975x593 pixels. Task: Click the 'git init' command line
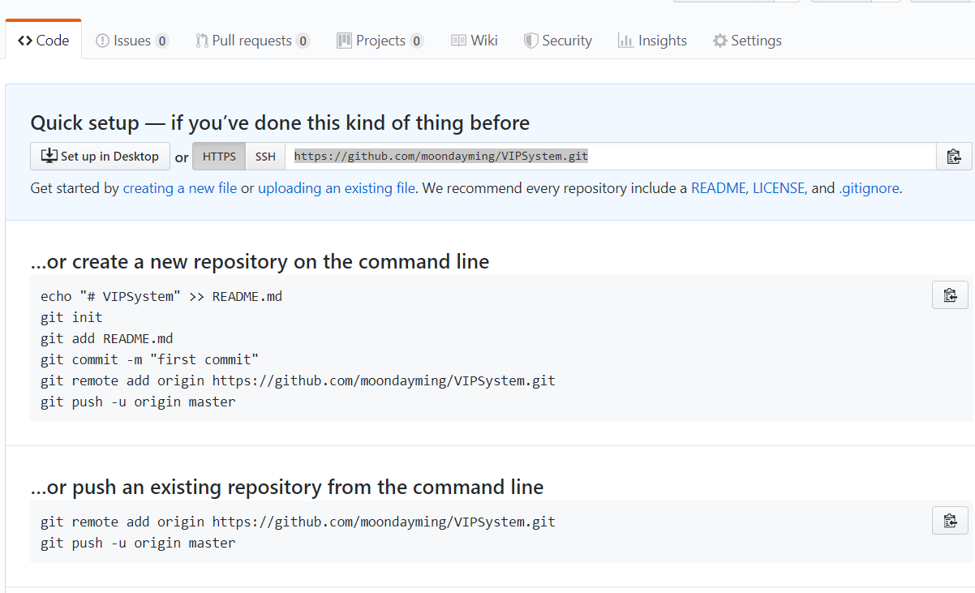[71, 317]
